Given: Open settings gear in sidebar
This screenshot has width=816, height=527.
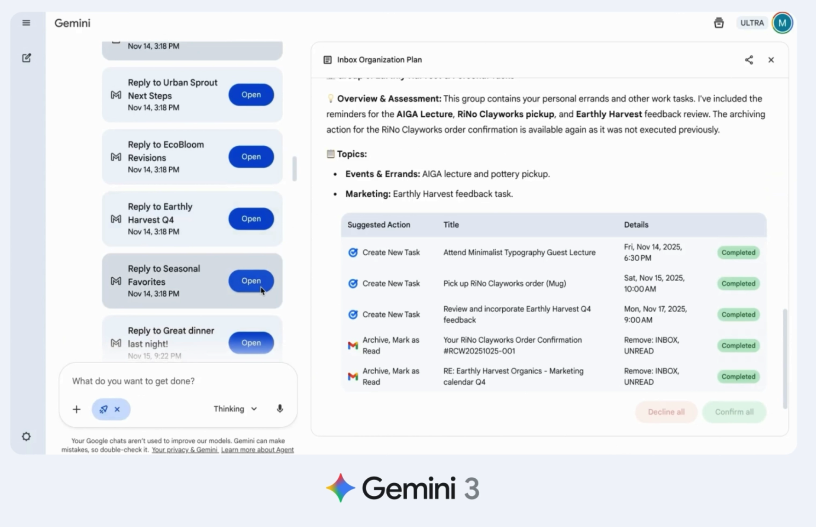Looking at the screenshot, I should [x=26, y=436].
